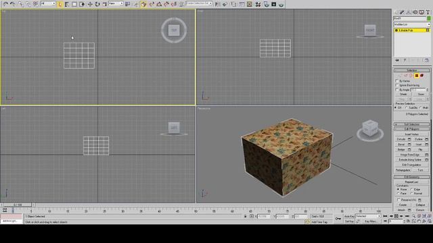Open the Extrude settings box

409,139
